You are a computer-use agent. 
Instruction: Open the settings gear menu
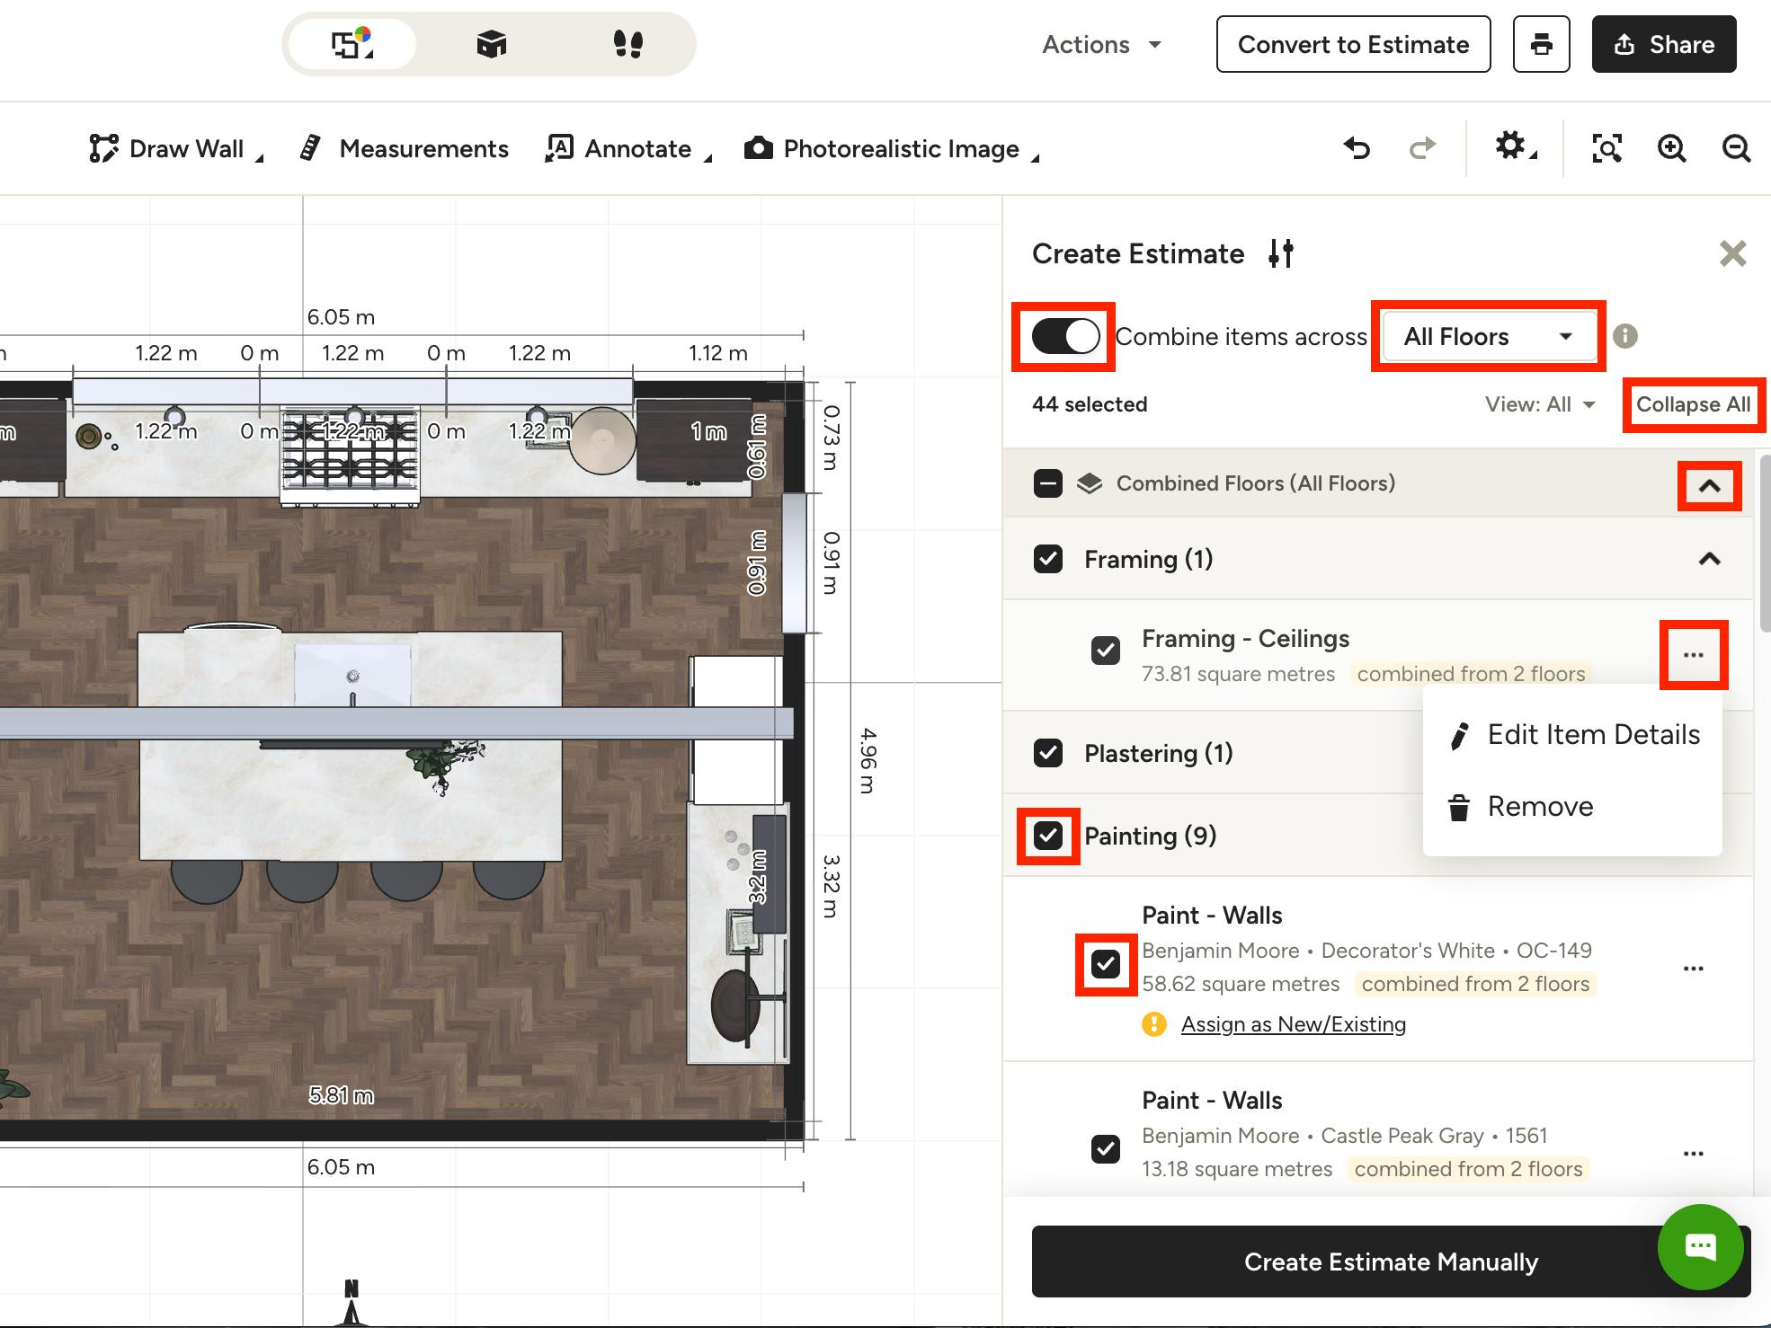pyautogui.click(x=1515, y=146)
